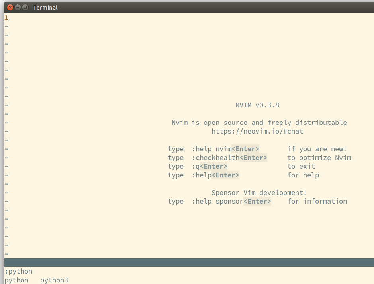This screenshot has width=374, height=284.
Task: Select the 'python' completion suggestion
Action: tap(16, 280)
